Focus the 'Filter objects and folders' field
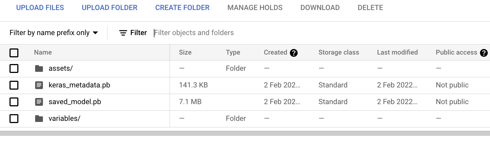The height and width of the screenshot is (152, 490). pyautogui.click(x=251, y=33)
